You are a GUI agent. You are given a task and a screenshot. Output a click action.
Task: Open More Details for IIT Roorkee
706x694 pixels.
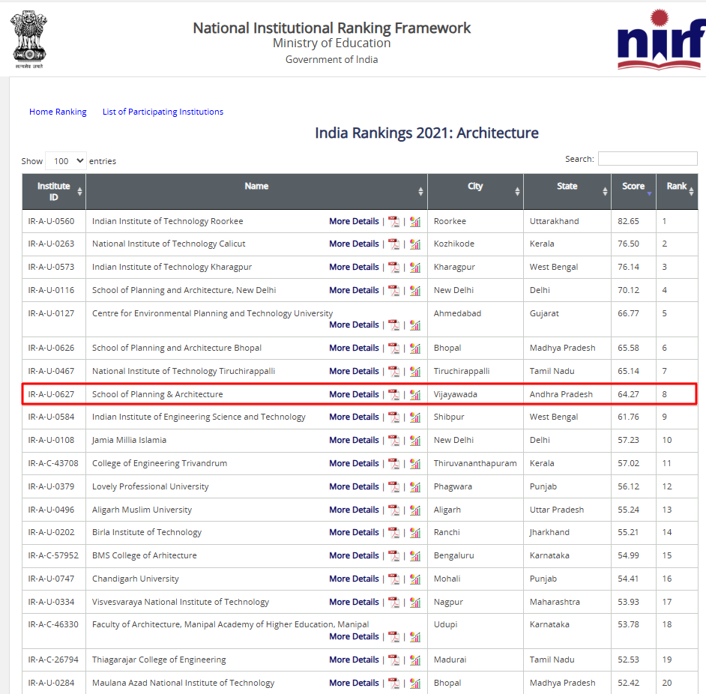pos(354,221)
